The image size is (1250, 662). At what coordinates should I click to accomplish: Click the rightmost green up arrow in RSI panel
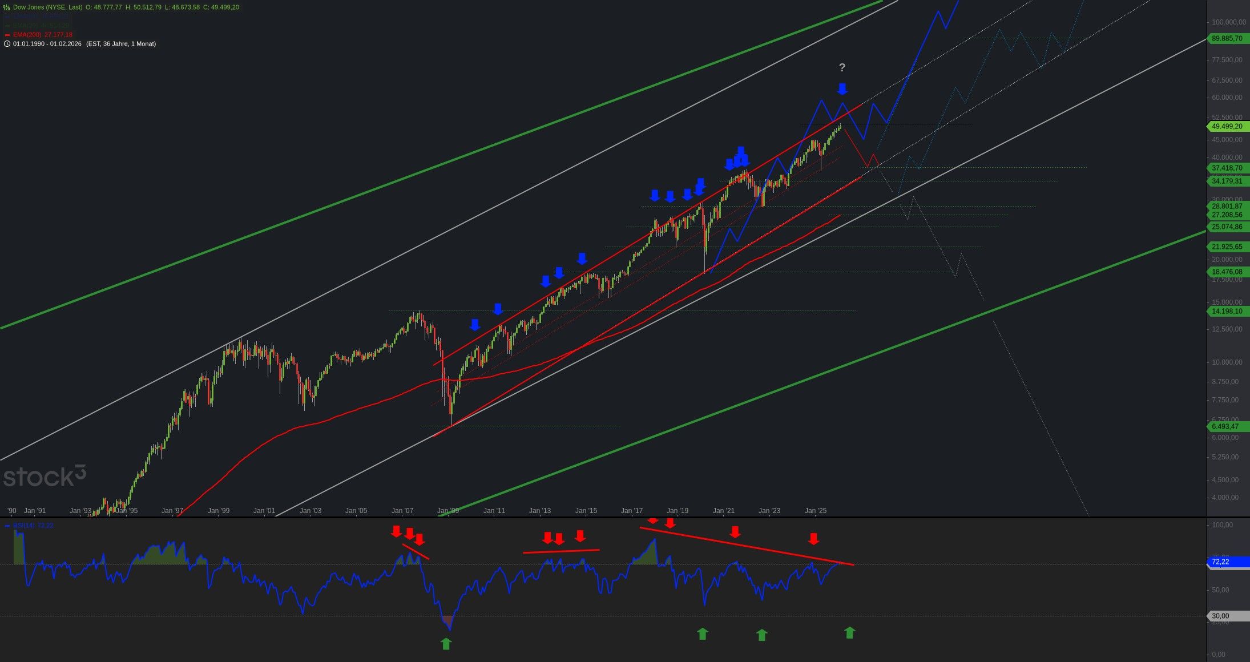(x=849, y=632)
